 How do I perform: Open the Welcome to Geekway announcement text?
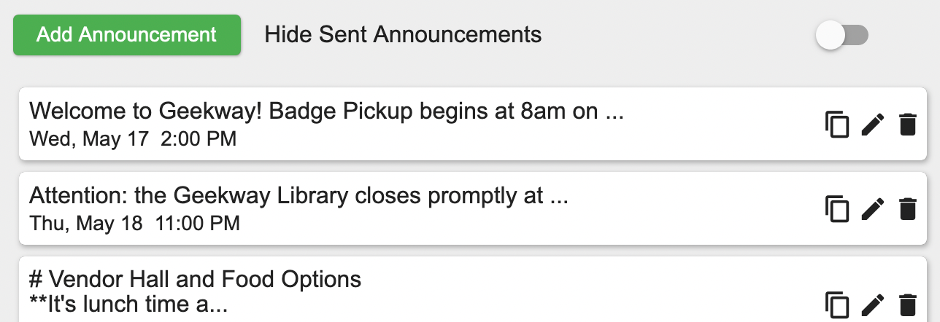pyautogui.click(x=326, y=112)
